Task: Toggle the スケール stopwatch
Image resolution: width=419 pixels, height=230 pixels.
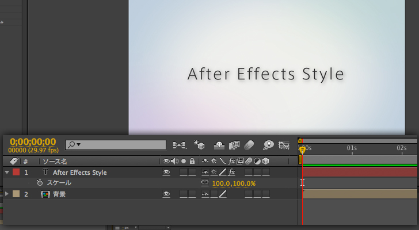Action: click(x=40, y=183)
